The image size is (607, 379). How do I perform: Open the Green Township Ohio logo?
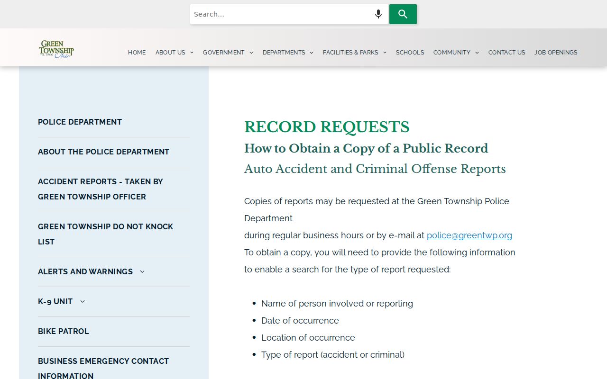pos(56,49)
